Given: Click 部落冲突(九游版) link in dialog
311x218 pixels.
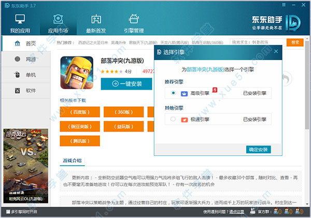Looking at the screenshot, I should pos(205,69).
